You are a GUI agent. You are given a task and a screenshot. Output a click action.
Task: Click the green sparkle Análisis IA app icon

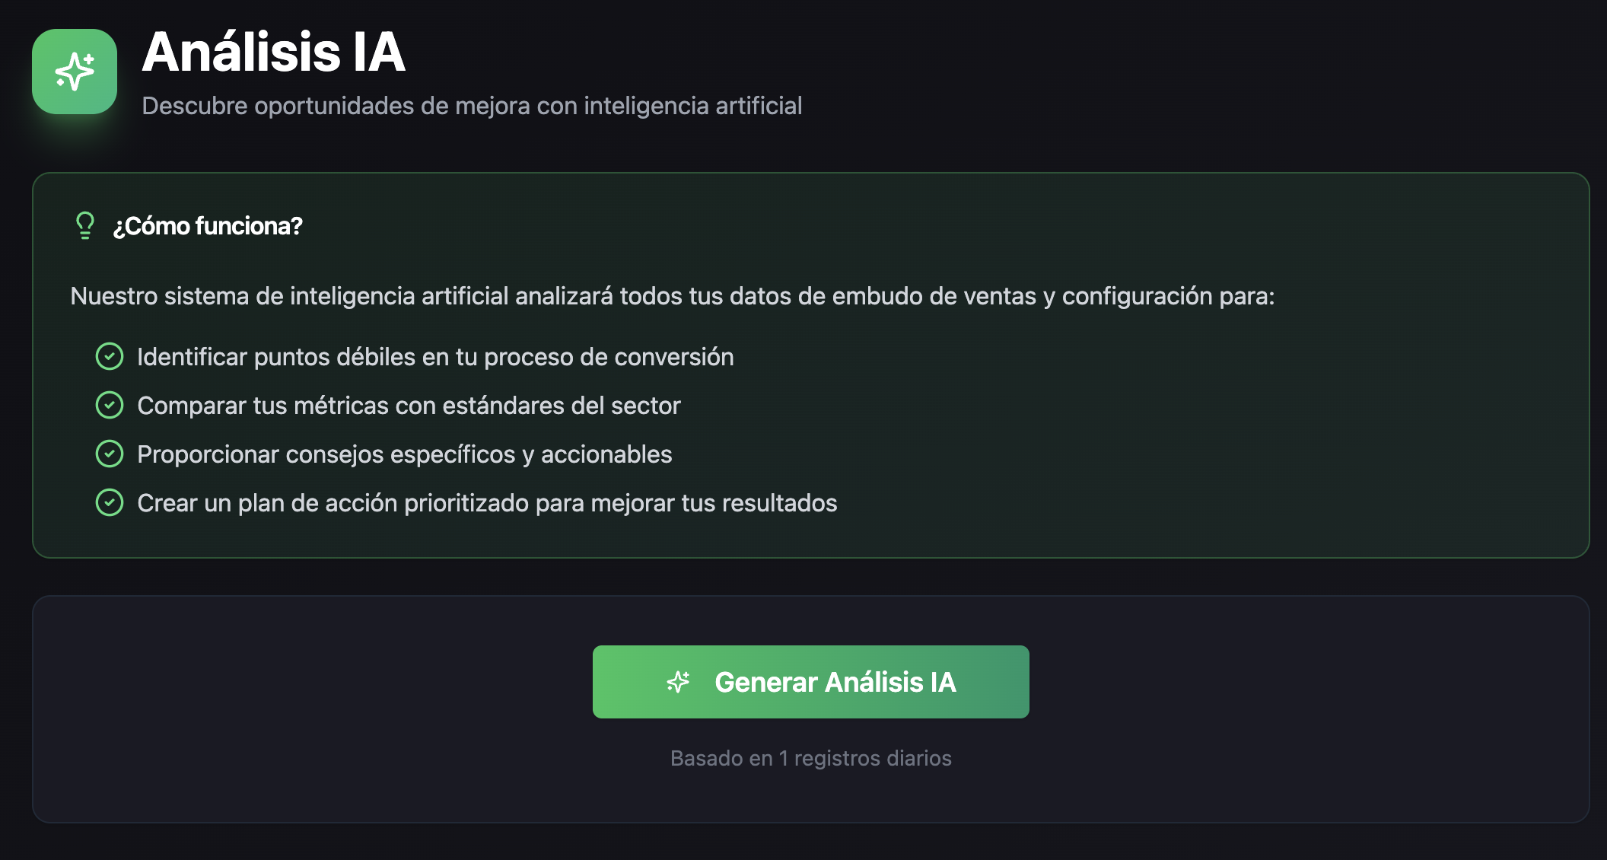pyautogui.click(x=75, y=71)
